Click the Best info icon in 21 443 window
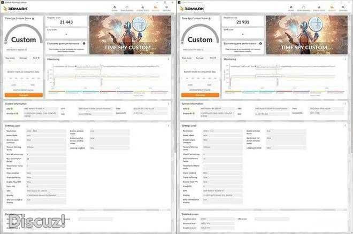The height and width of the screenshot is (234, 353). tap(39, 58)
